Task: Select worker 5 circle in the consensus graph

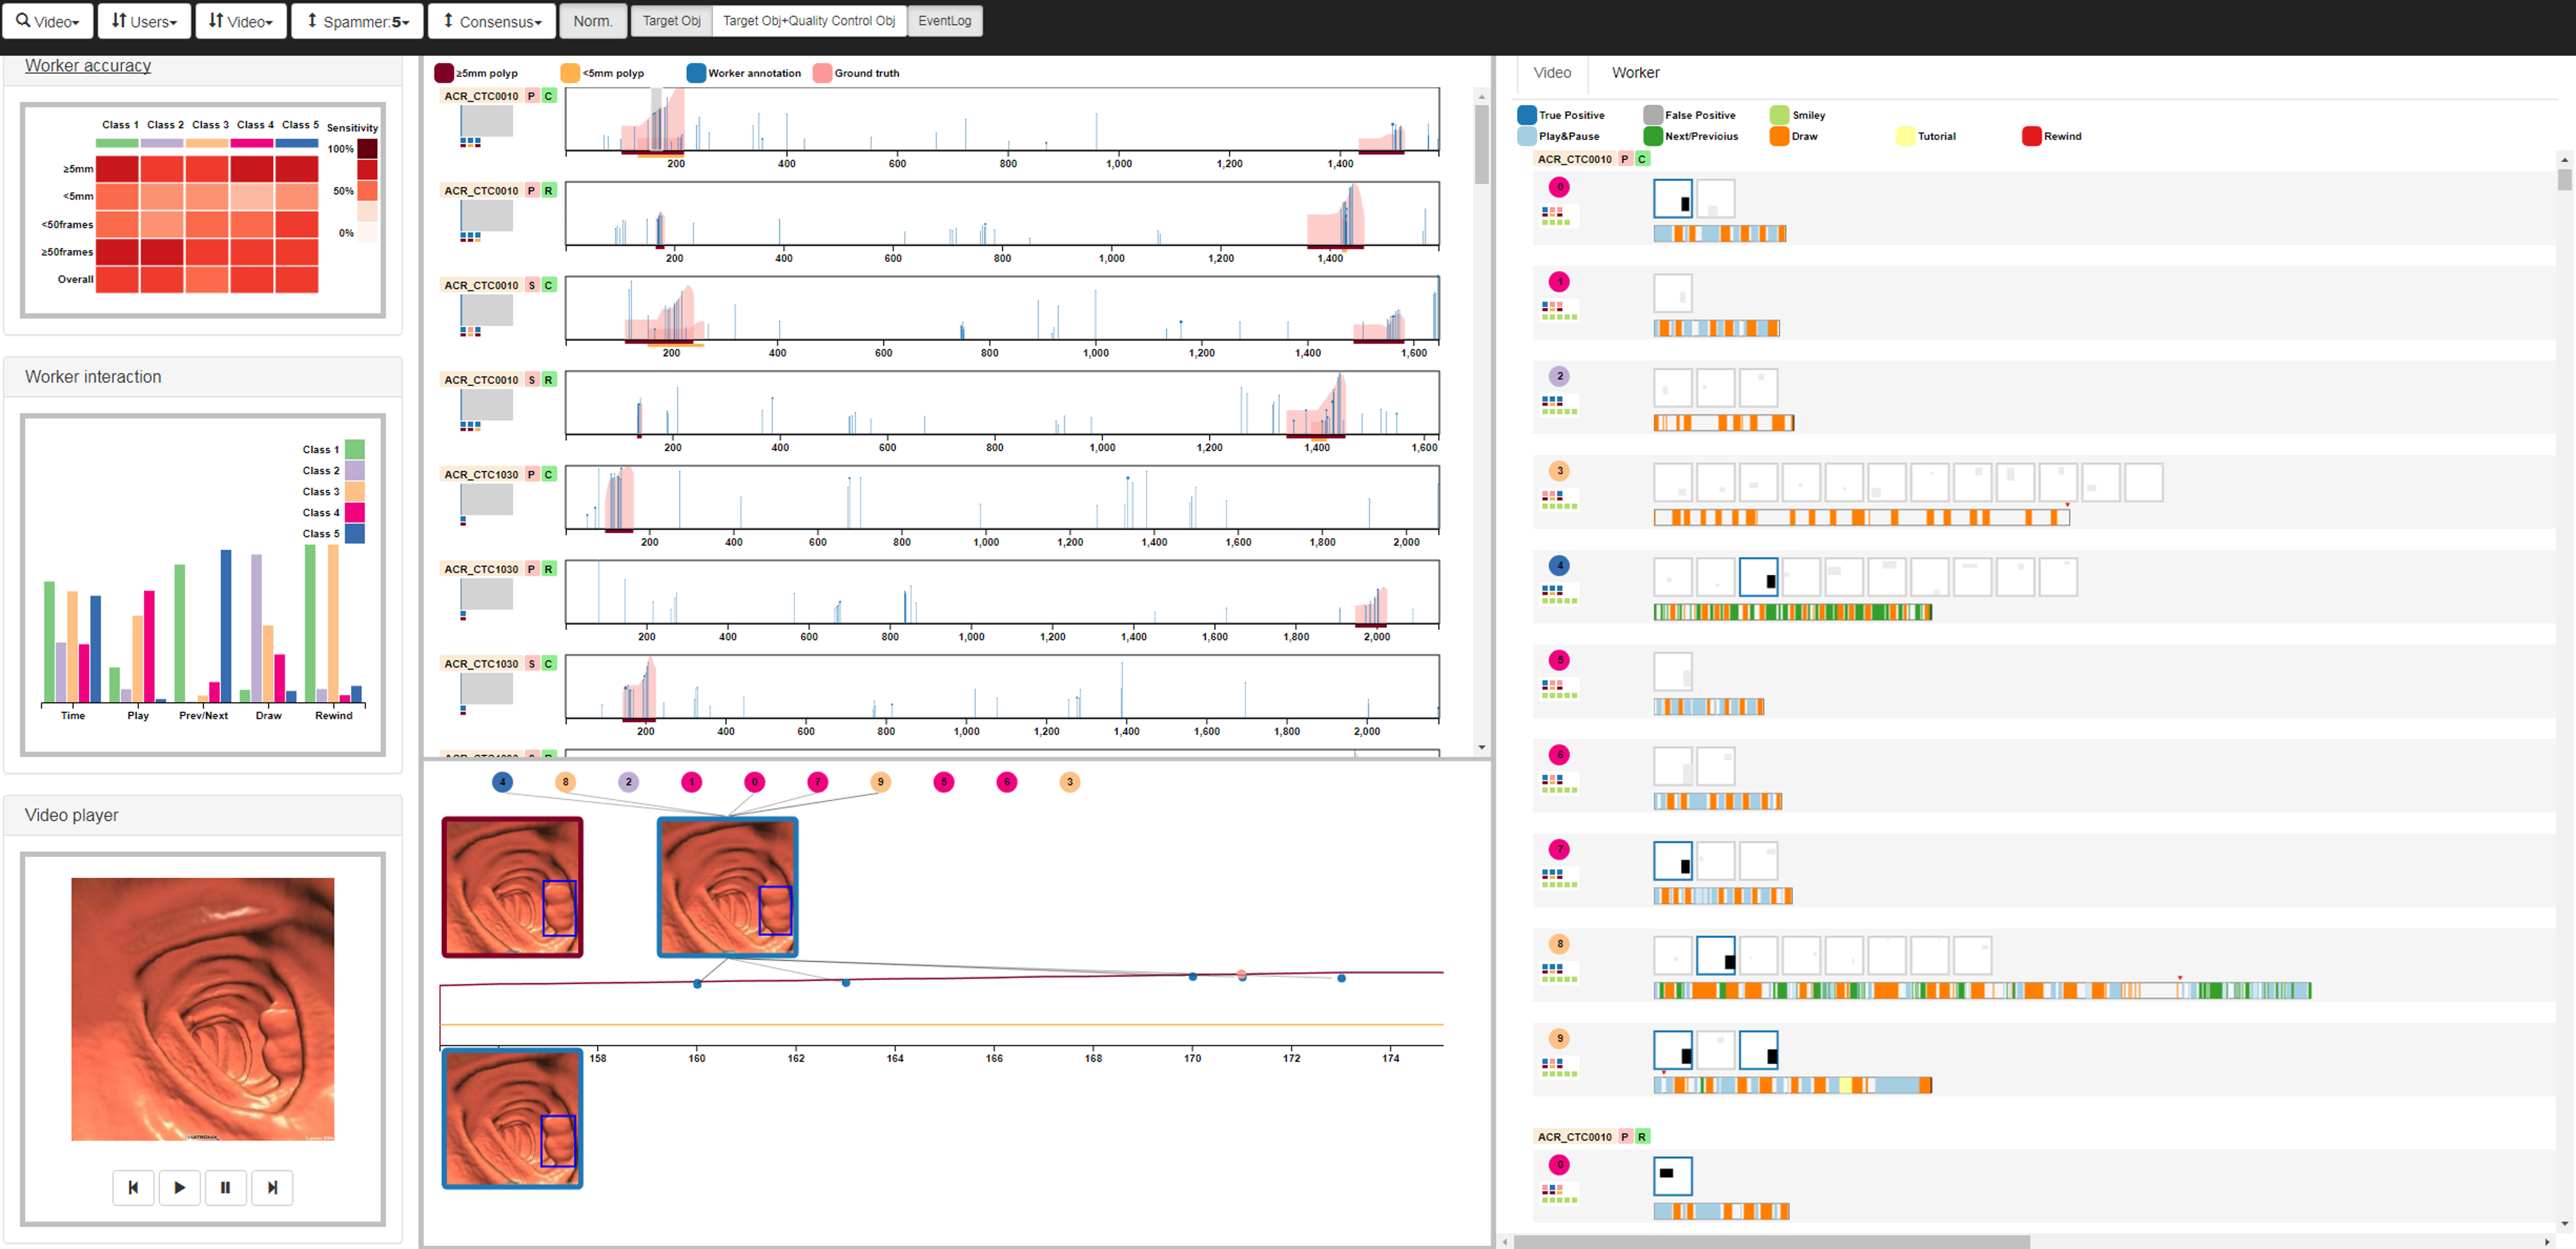Action: [944, 782]
